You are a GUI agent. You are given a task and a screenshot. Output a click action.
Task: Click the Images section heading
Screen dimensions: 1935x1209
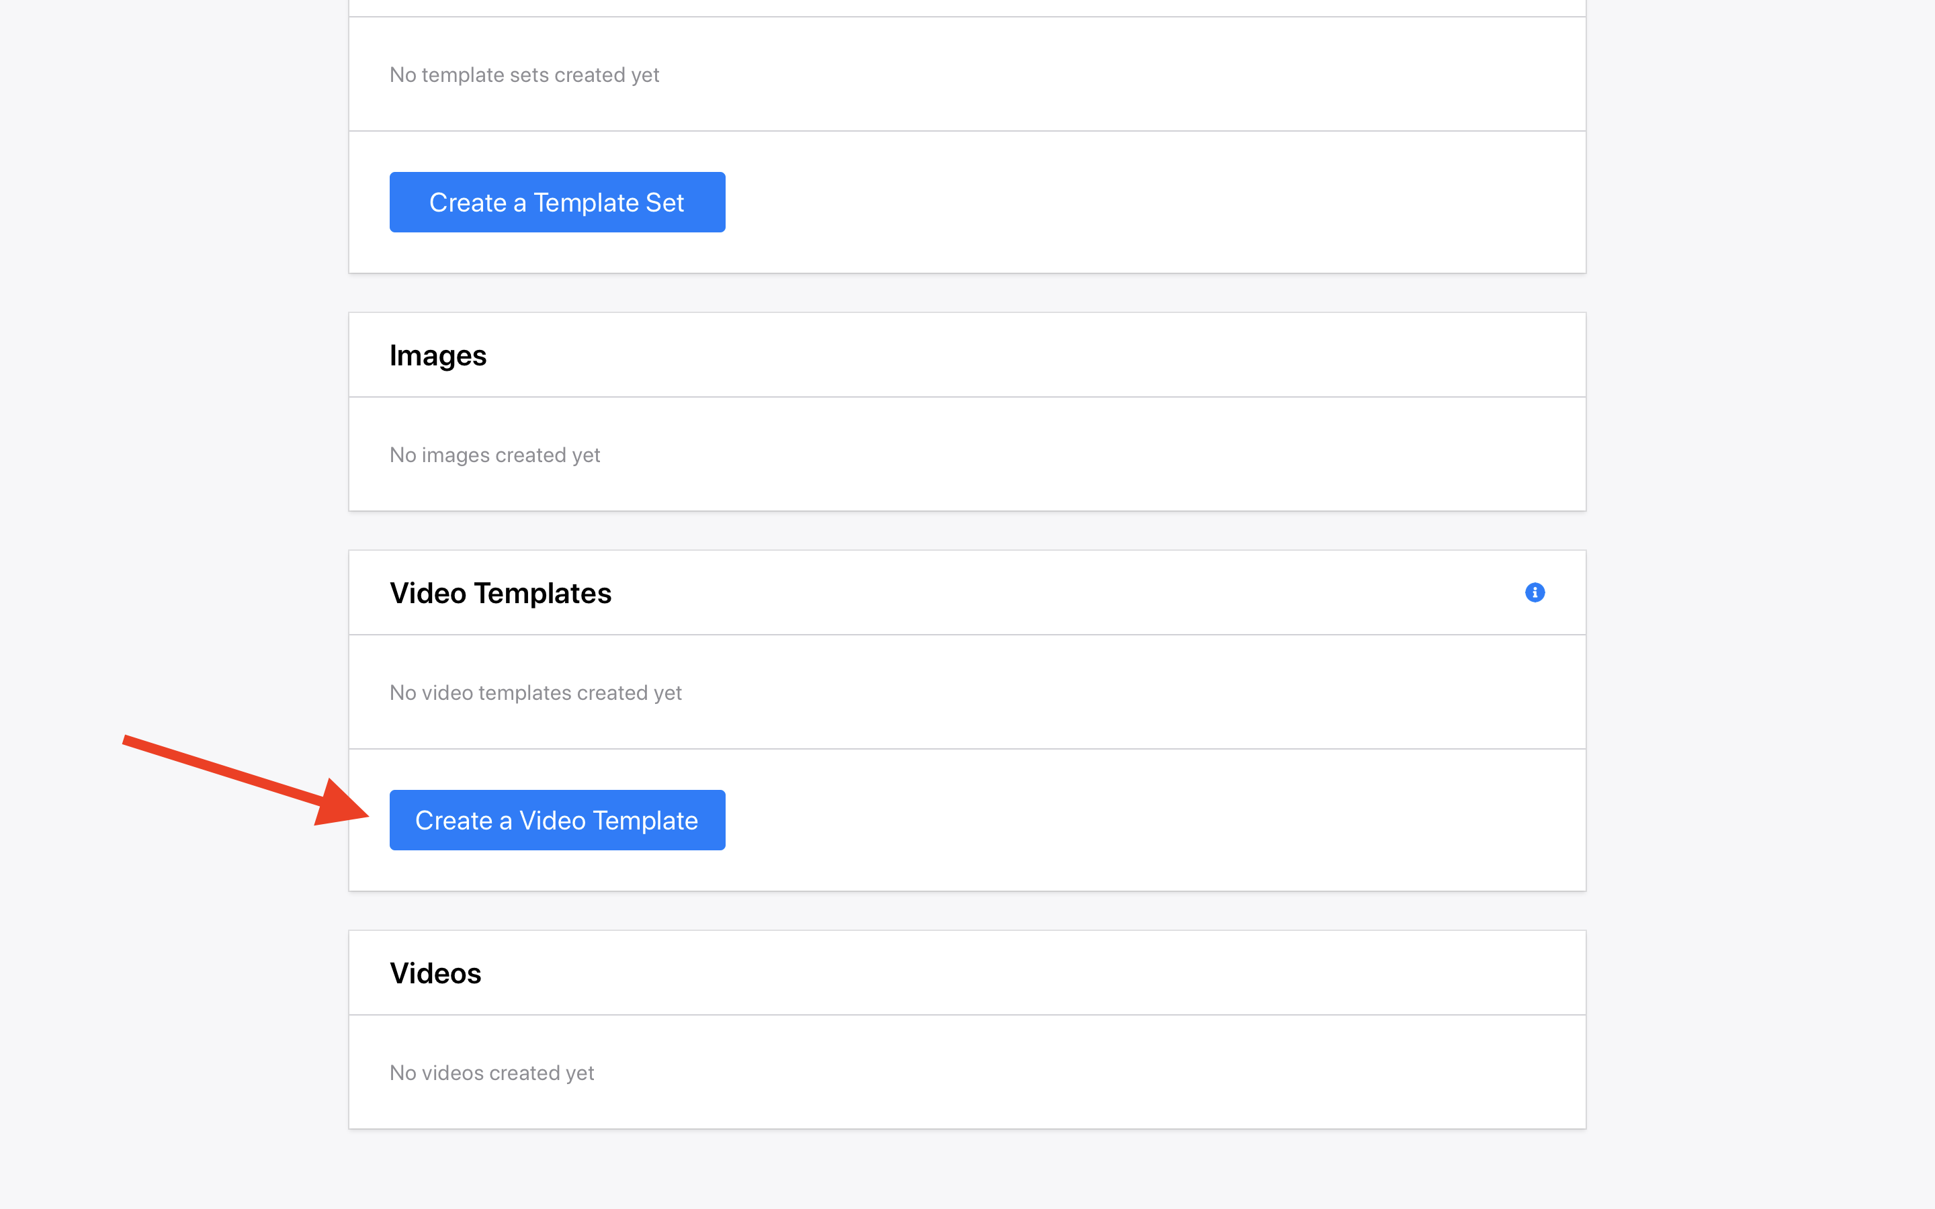pyautogui.click(x=437, y=355)
